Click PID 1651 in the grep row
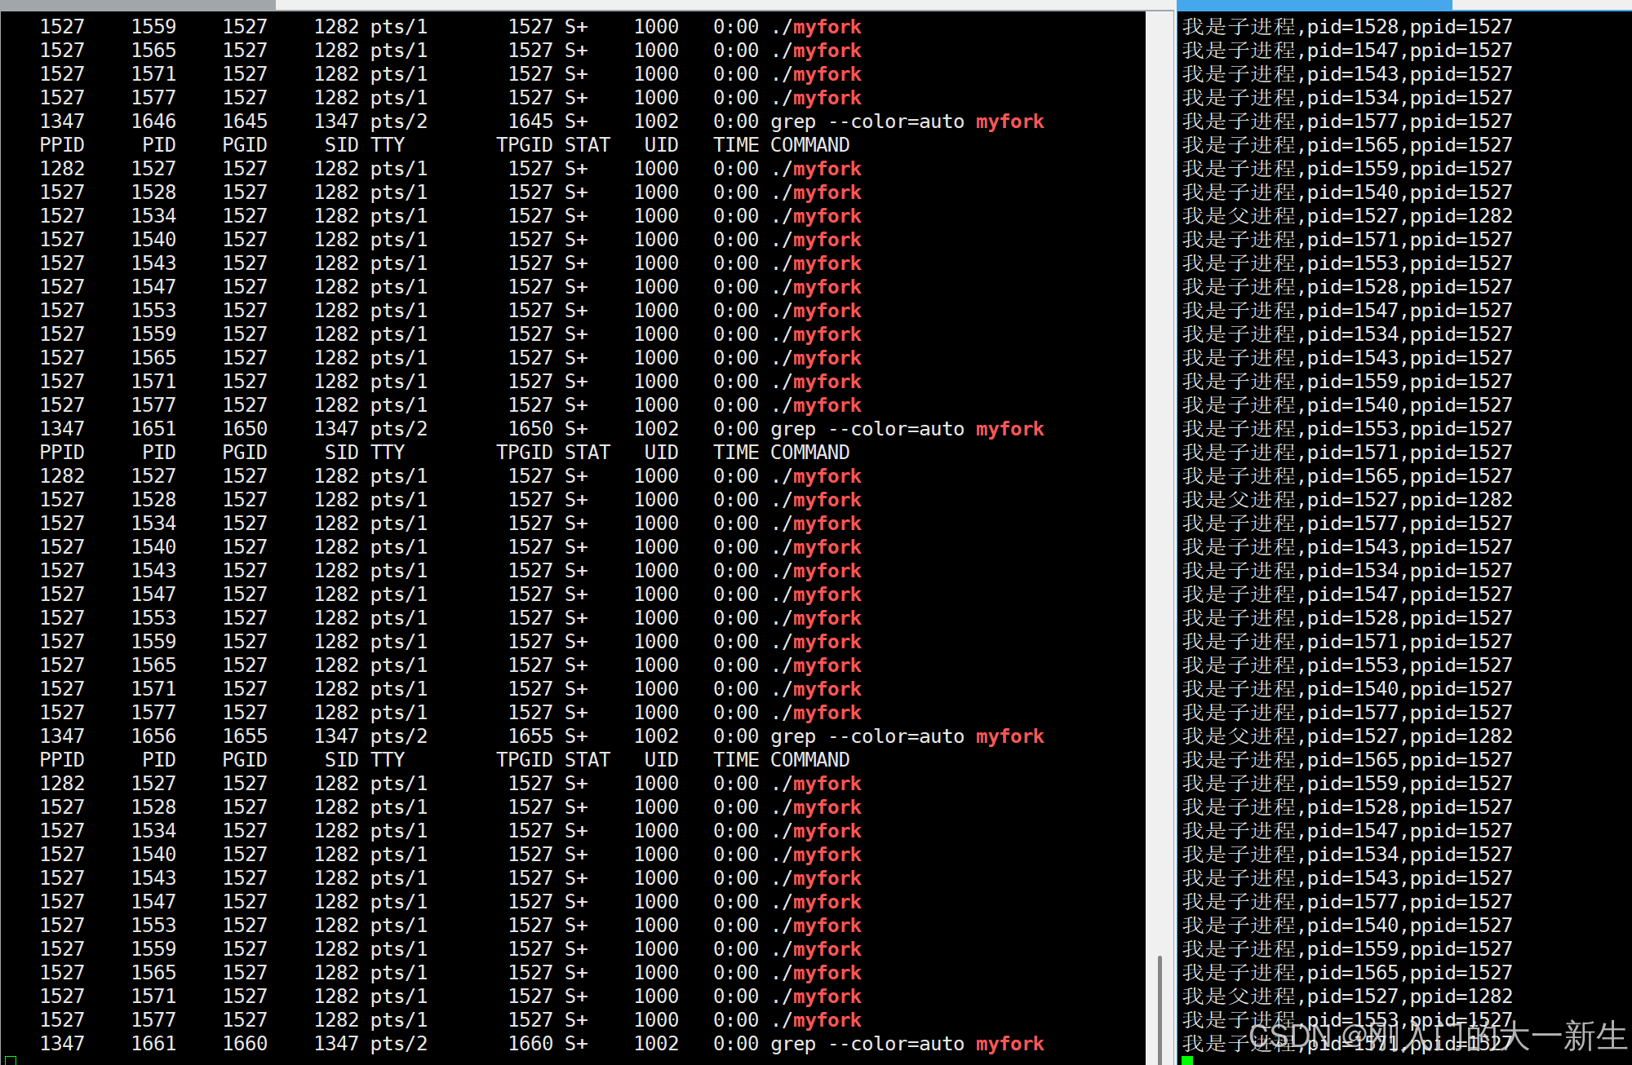The height and width of the screenshot is (1065, 1632). 153,429
